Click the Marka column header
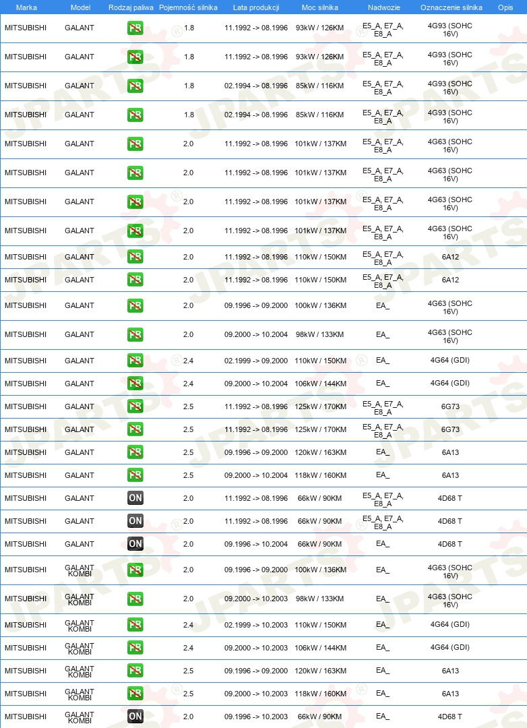This screenshot has width=527, height=728. click(26, 7)
